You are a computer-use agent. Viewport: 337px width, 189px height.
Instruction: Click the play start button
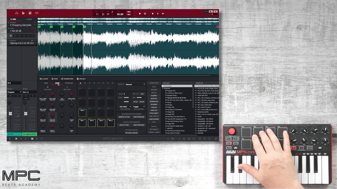[163, 14]
